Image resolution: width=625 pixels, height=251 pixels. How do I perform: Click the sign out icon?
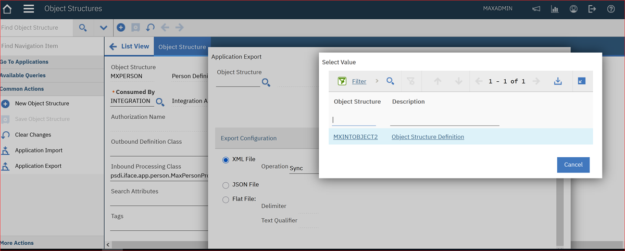[592, 9]
